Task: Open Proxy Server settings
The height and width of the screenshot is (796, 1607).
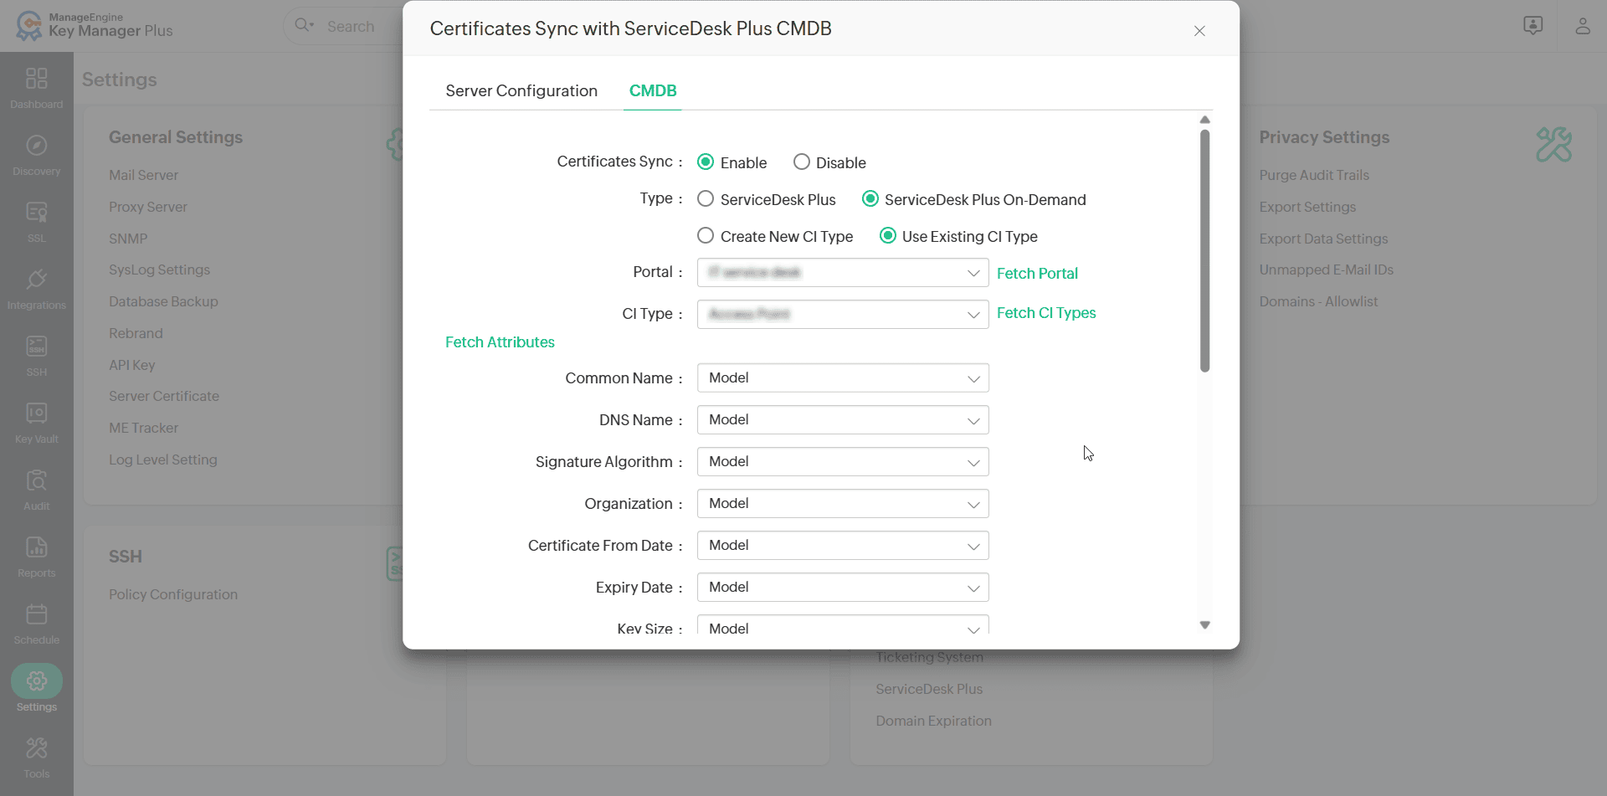Action: click(148, 207)
